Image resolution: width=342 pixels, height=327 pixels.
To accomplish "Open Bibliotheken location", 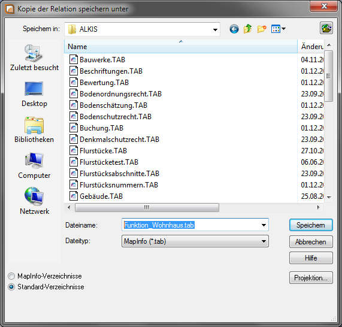I will 34,130.
